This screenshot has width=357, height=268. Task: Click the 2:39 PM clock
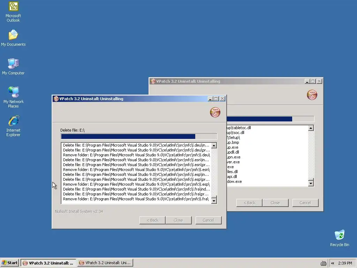point(345,263)
